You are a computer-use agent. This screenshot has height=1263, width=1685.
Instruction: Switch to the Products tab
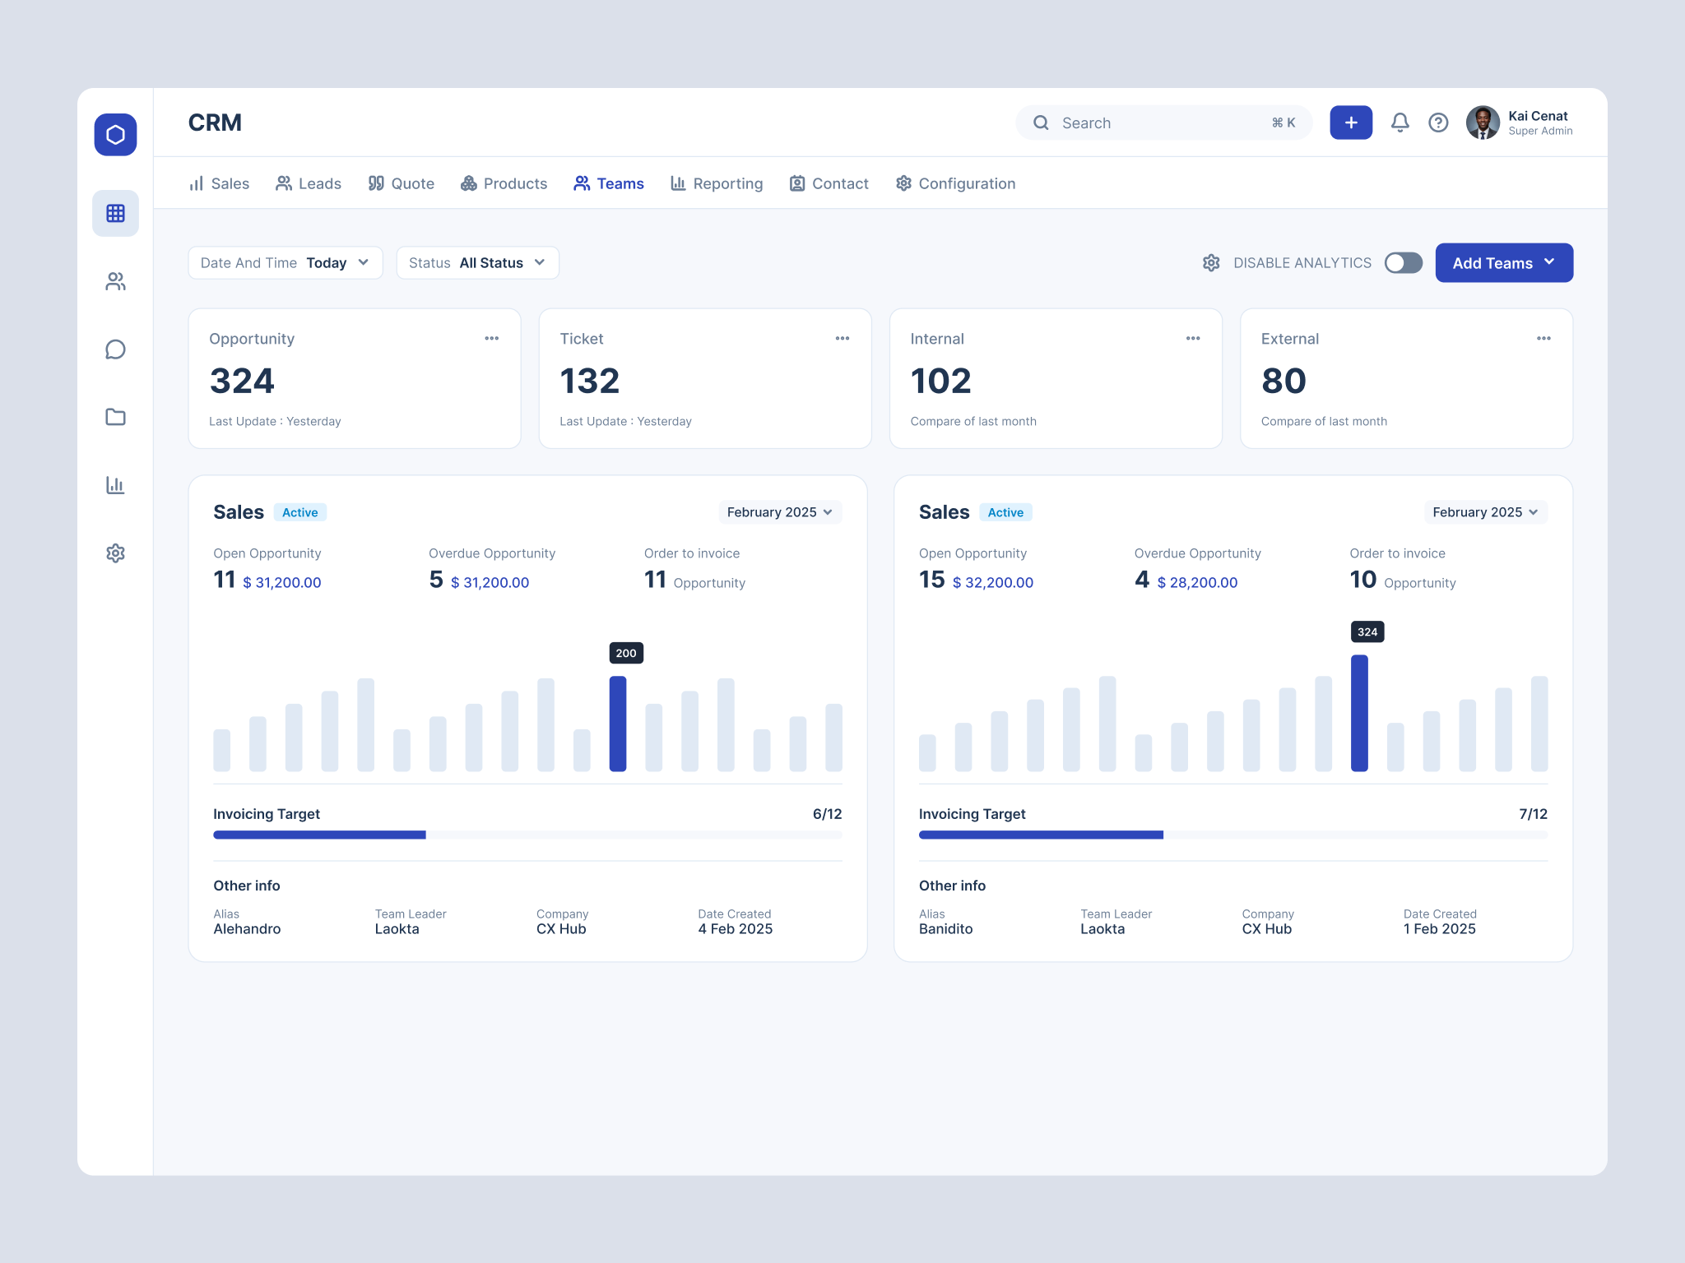click(504, 183)
